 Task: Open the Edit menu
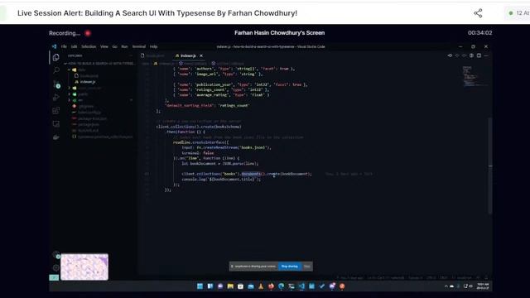tap(74, 46)
